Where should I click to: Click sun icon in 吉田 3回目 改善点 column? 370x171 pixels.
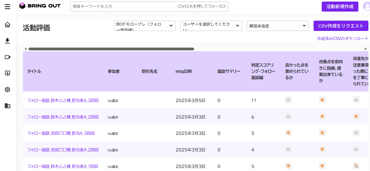322,133
